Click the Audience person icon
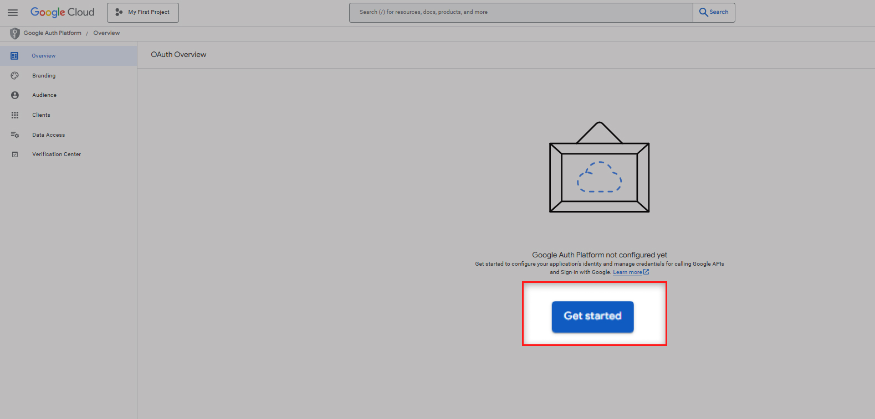This screenshot has height=419, width=875. 15,95
